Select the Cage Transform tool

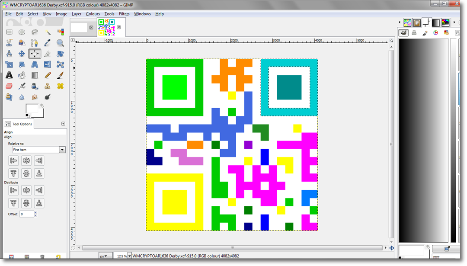click(61, 64)
